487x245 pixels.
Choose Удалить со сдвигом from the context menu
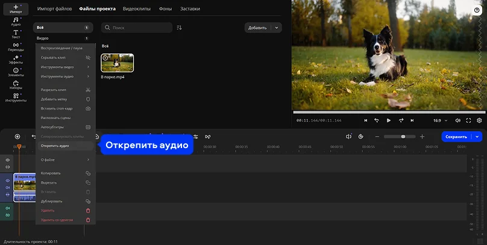[65, 220]
